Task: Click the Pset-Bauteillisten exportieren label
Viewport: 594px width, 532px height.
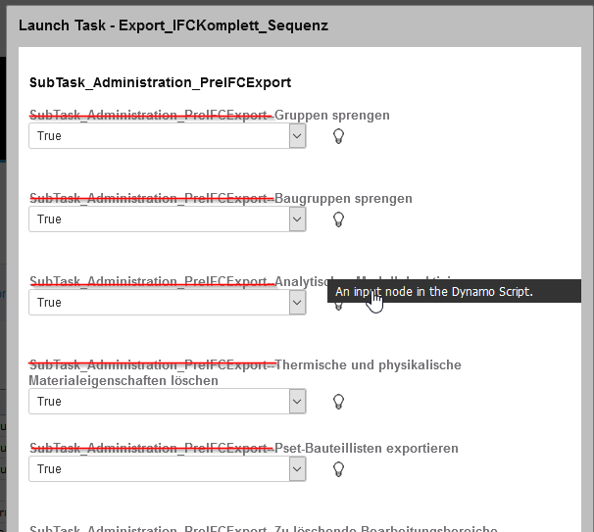Action: click(x=367, y=449)
